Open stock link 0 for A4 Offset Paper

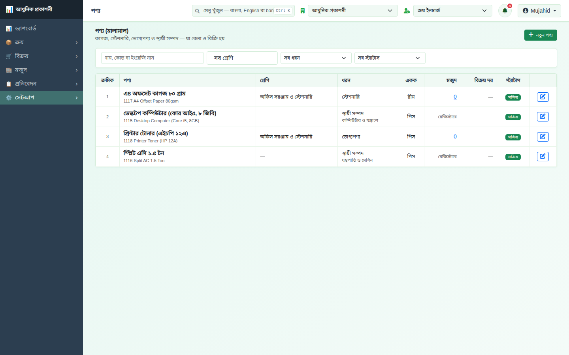(x=455, y=97)
